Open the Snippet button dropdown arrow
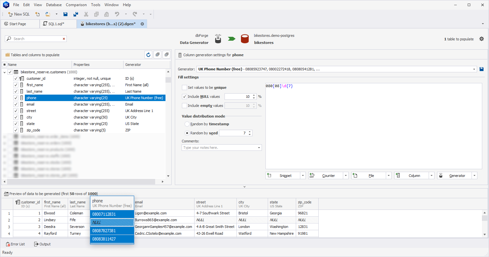489x257 pixels. [x=303, y=176]
